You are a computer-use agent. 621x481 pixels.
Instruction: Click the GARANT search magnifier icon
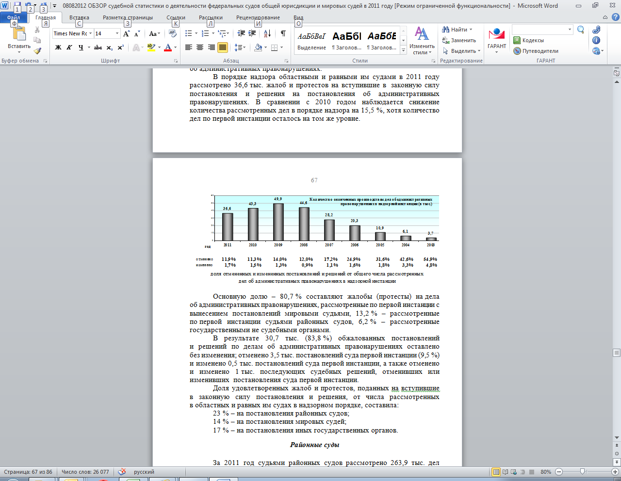click(581, 30)
